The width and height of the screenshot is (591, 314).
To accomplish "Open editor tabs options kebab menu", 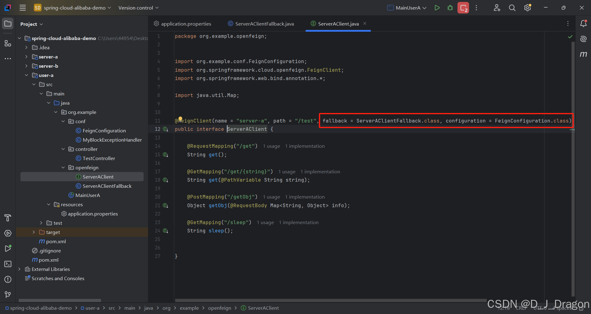I will [568, 24].
